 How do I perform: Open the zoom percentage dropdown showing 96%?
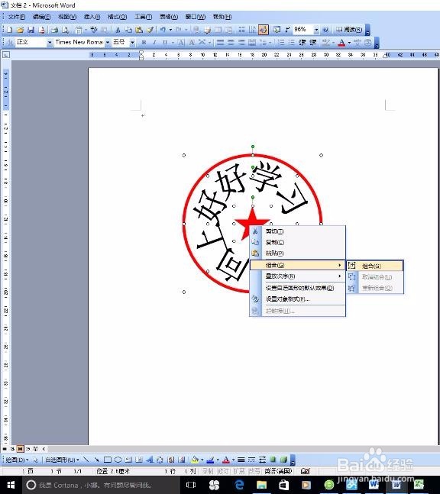click(x=316, y=30)
